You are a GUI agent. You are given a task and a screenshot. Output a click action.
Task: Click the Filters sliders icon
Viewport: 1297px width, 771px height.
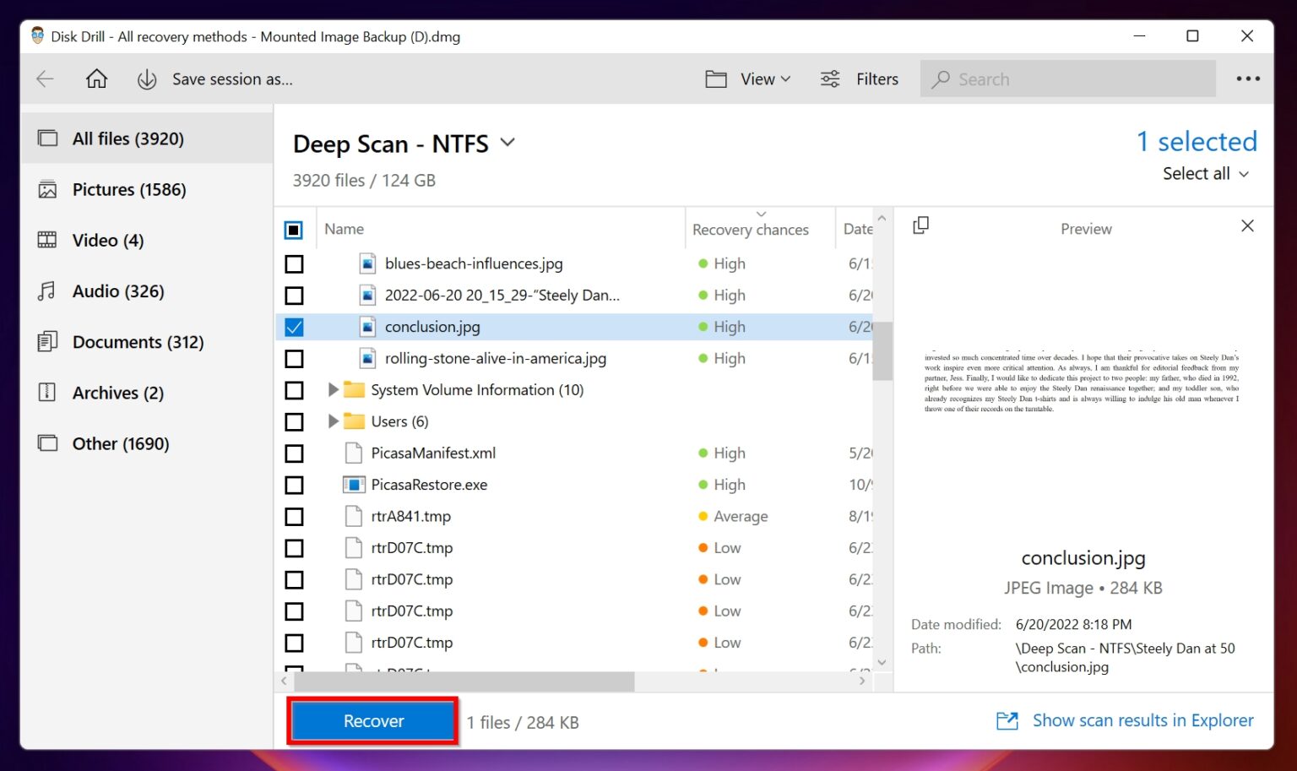coord(830,79)
